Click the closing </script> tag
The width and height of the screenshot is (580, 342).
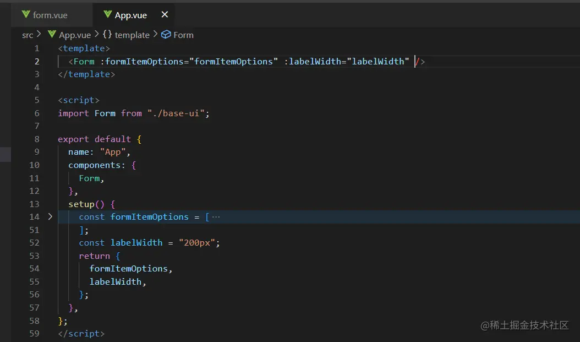pyautogui.click(x=81, y=334)
